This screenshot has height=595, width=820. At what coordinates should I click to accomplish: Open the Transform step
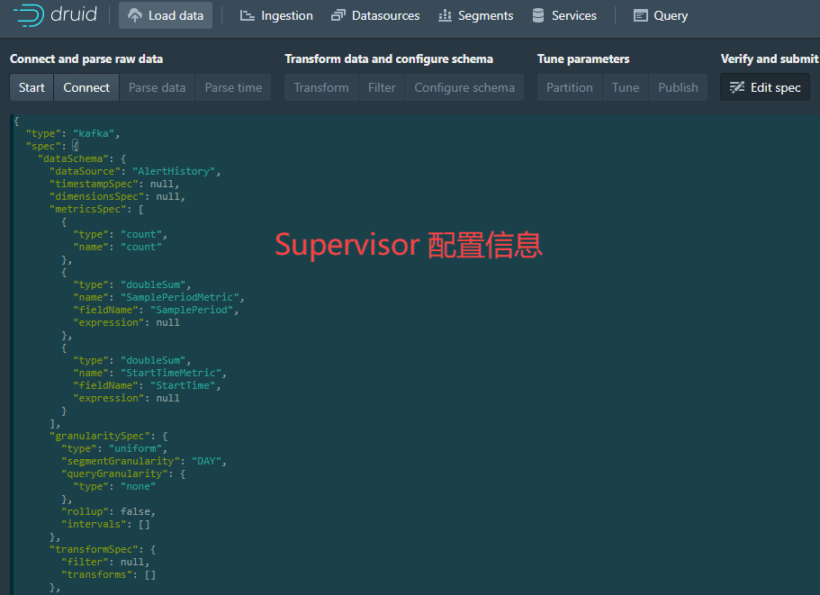pos(321,87)
